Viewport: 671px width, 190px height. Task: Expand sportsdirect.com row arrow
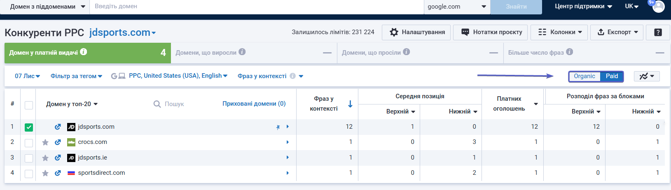(288, 173)
